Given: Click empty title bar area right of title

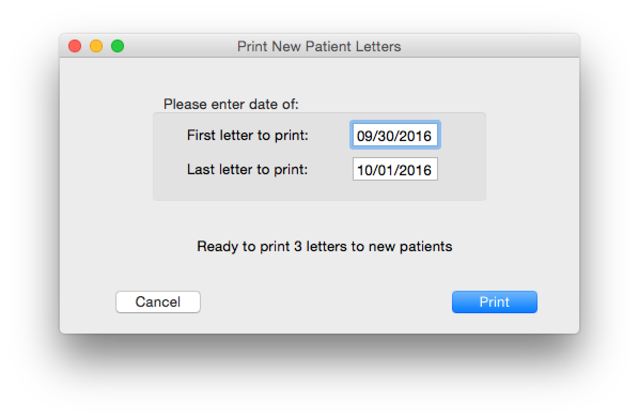Looking at the screenshot, I should [x=492, y=46].
